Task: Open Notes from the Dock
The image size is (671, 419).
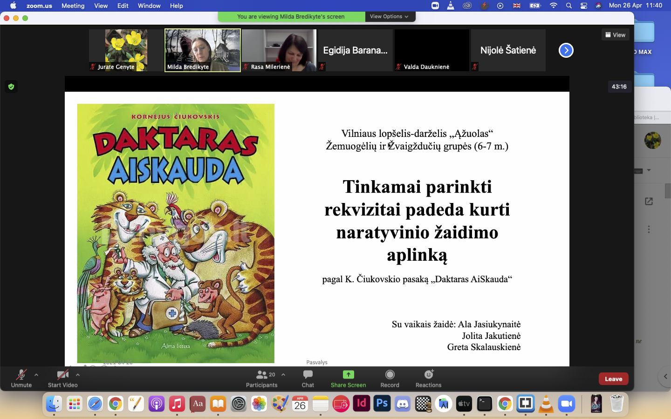Action: 321,404
